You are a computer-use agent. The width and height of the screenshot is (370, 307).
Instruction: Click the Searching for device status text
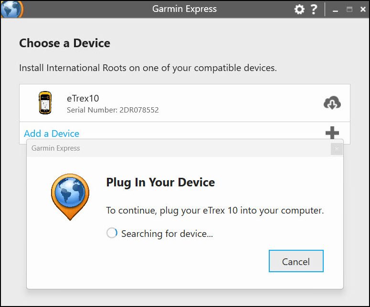pyautogui.click(x=167, y=234)
